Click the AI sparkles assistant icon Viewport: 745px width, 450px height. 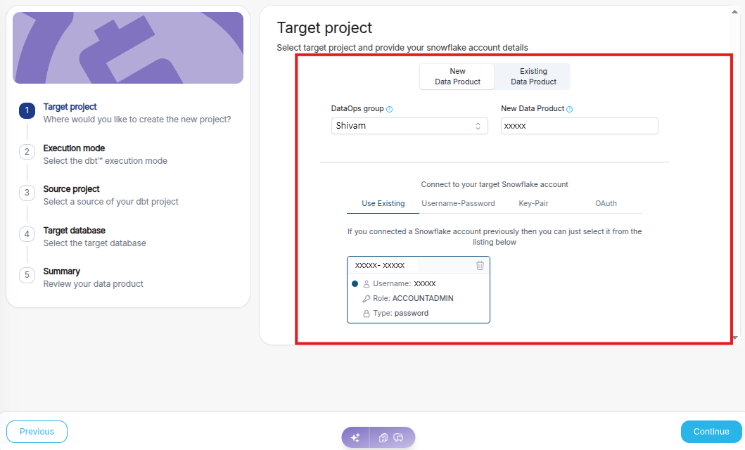tap(355, 437)
